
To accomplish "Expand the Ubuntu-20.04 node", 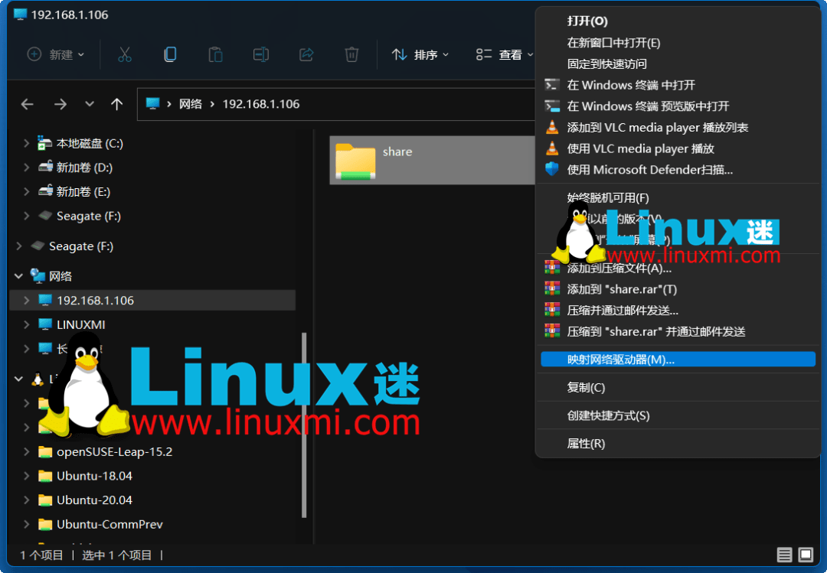I will click(26, 500).
